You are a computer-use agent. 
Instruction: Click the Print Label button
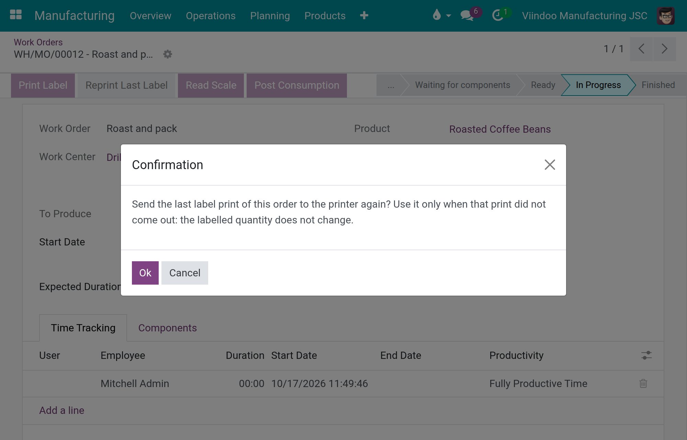(x=43, y=85)
